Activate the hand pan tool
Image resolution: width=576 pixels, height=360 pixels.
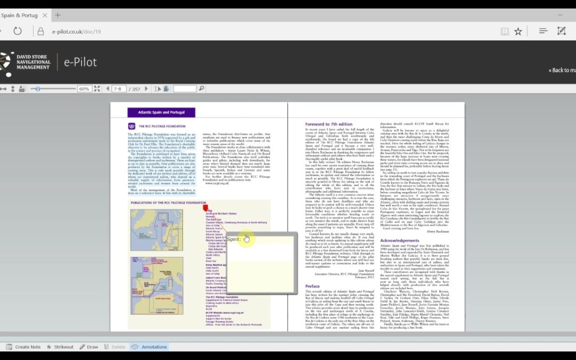[166, 89]
